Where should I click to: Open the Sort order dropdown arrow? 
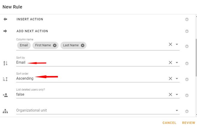(x=177, y=79)
